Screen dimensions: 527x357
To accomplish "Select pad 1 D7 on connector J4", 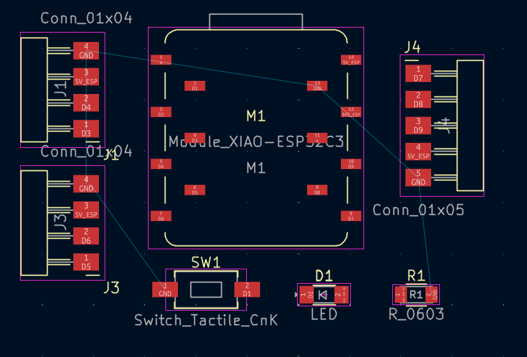I will 418,73.
